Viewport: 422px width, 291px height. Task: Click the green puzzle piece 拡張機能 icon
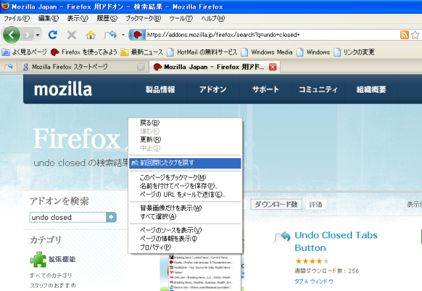38,259
